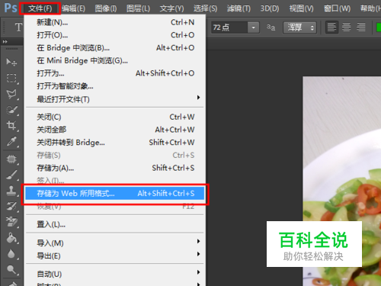Open the anti-aliasing dropdown showing 浑厚
This screenshot has width=381, height=286.
[299, 27]
